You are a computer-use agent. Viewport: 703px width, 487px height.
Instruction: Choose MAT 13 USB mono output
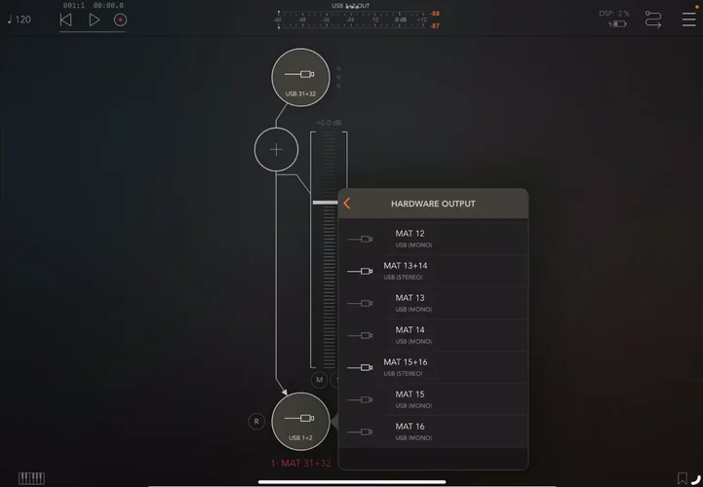coord(433,303)
